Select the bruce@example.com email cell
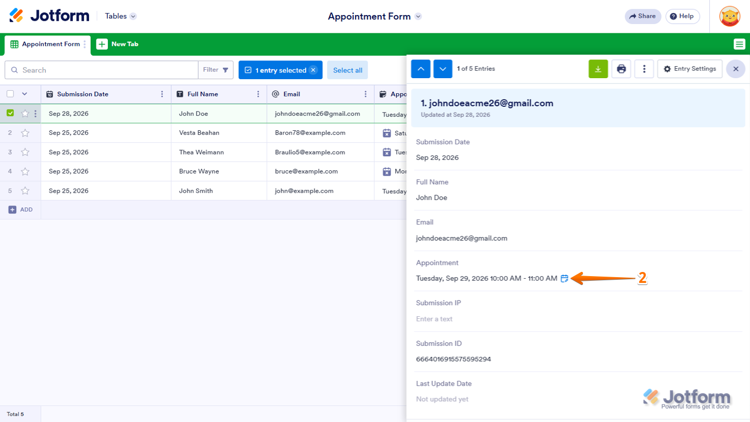 click(320, 171)
